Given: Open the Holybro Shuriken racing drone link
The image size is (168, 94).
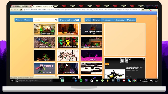Looking at the screenshot, I should [134, 68].
